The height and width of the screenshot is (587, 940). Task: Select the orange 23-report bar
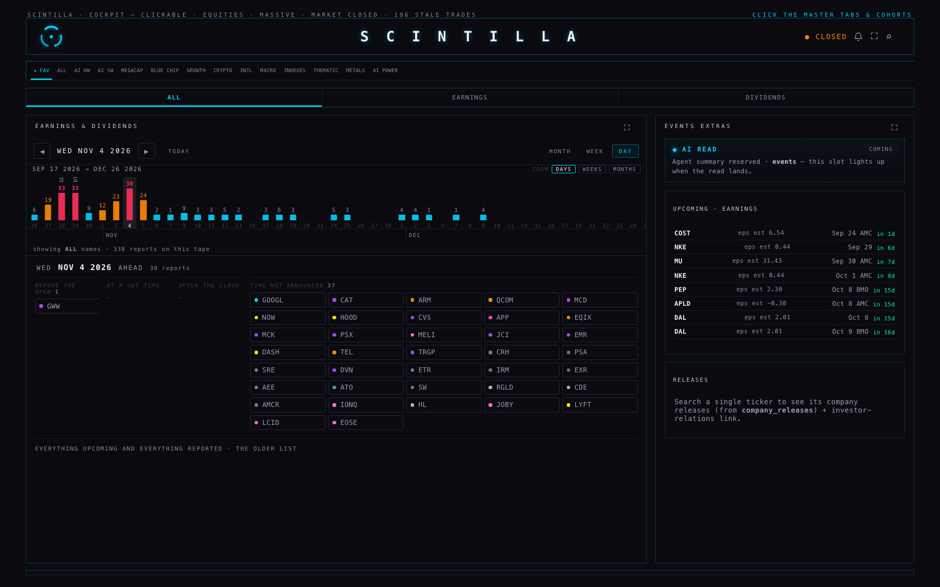tap(116, 211)
